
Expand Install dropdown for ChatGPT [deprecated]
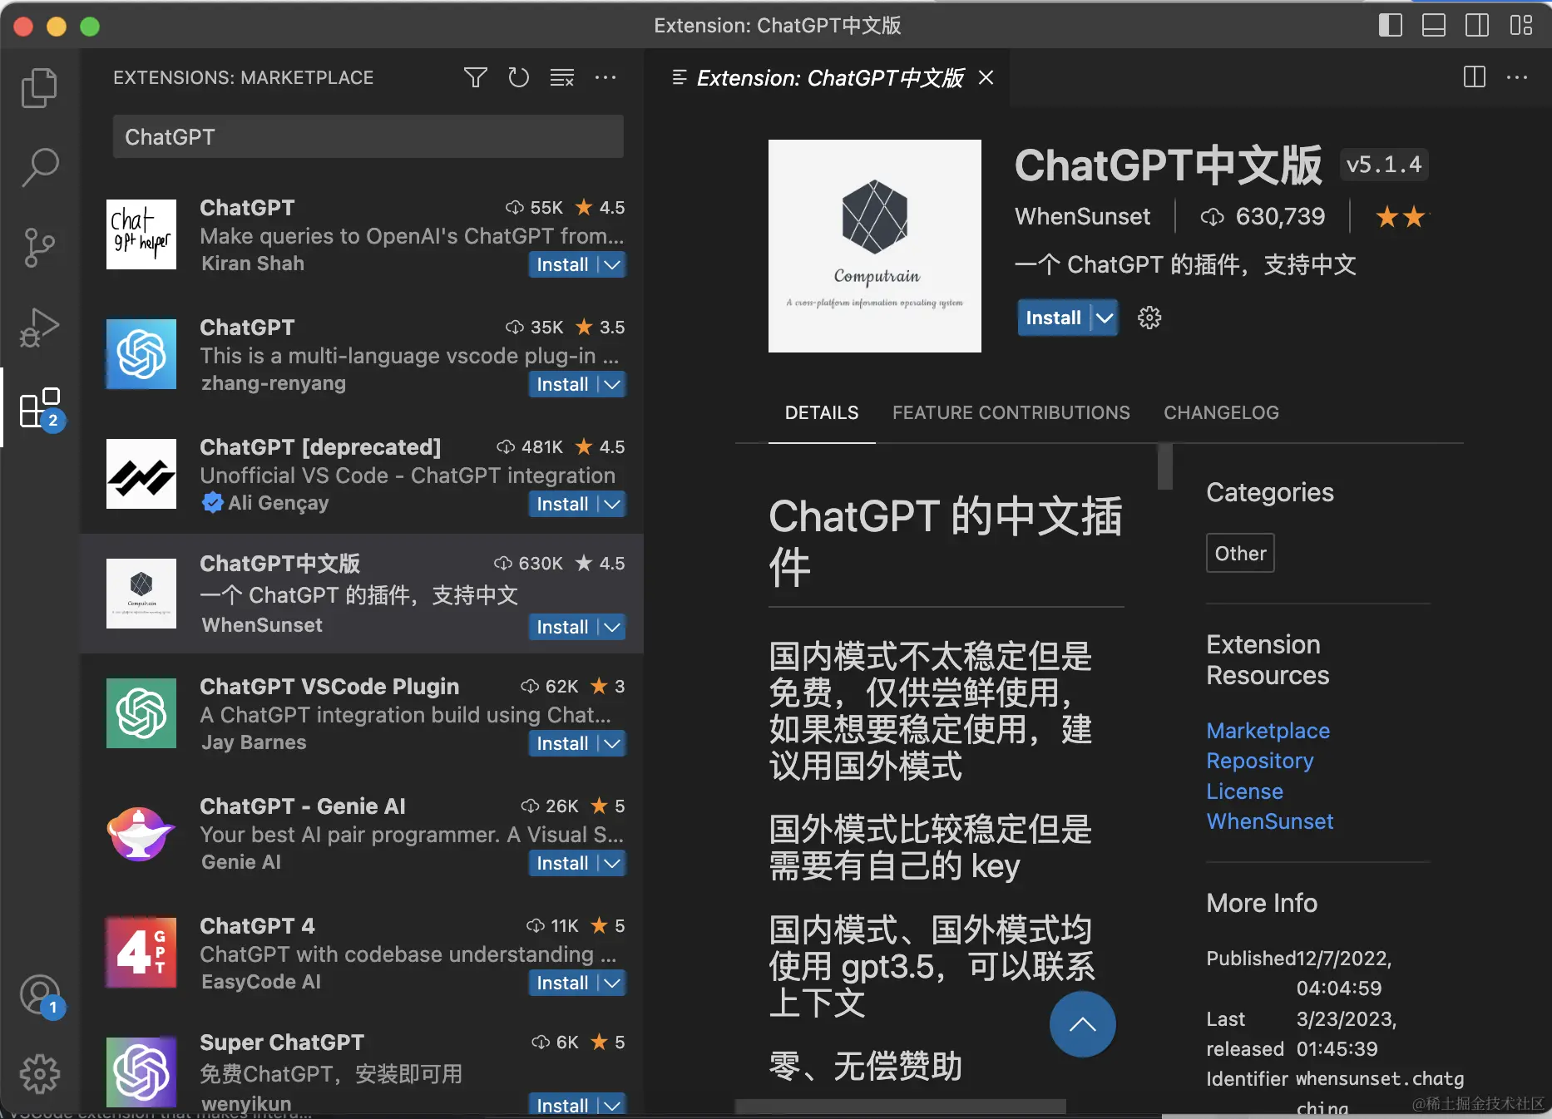[612, 505]
